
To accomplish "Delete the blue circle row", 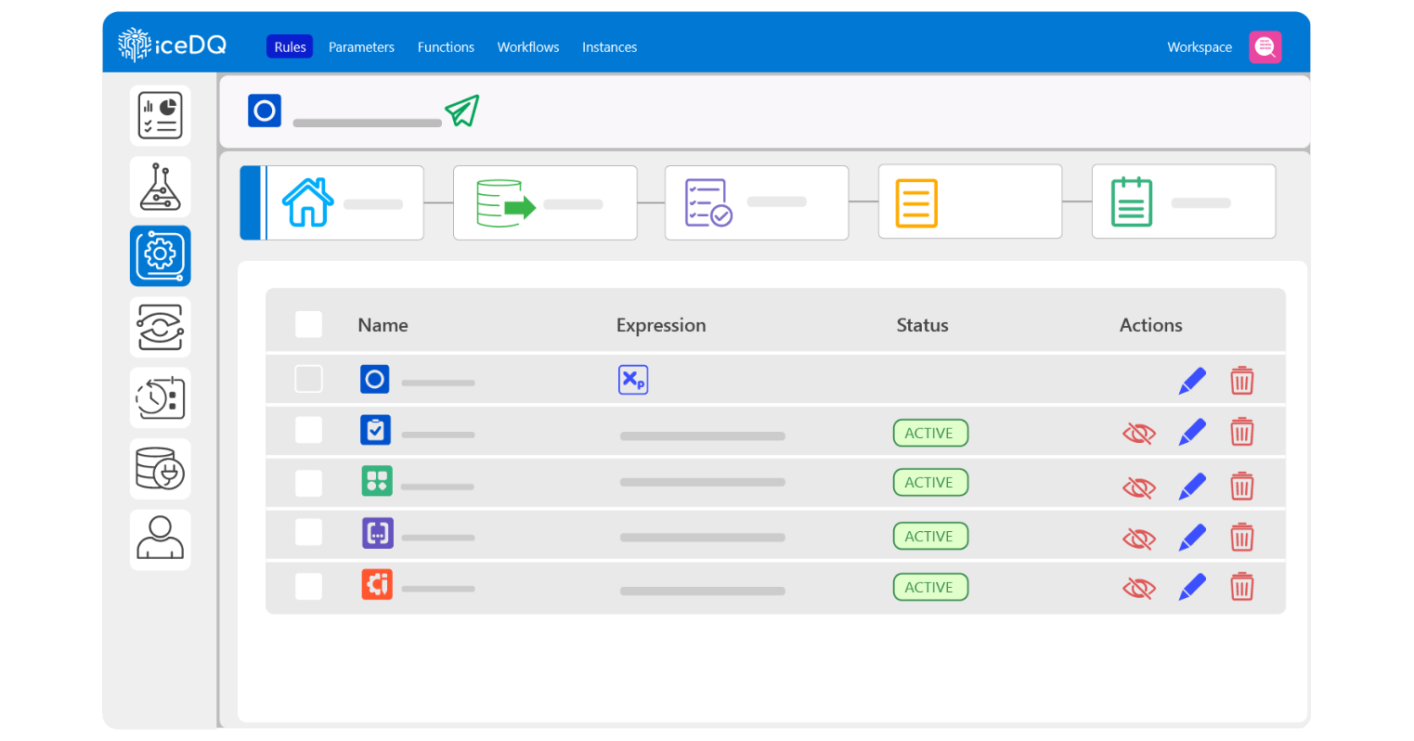I will [1242, 381].
